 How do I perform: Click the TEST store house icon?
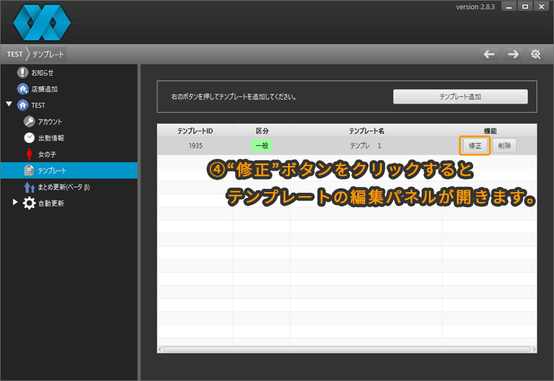tap(23, 106)
